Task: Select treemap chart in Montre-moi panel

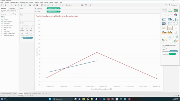Action: click(164, 24)
